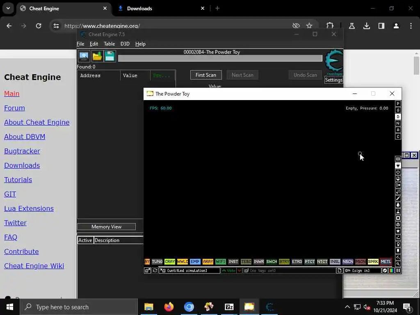Open Liquids category droplet icon
Screen dimensions: 420x315
click(398, 205)
